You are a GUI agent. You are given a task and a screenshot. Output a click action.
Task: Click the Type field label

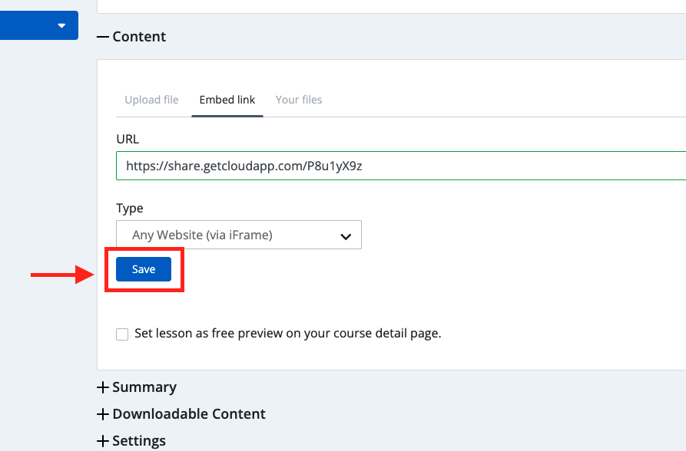130,208
